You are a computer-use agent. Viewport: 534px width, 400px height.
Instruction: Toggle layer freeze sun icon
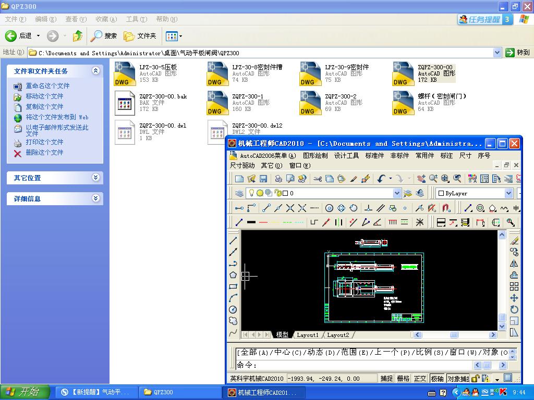[x=260, y=193]
